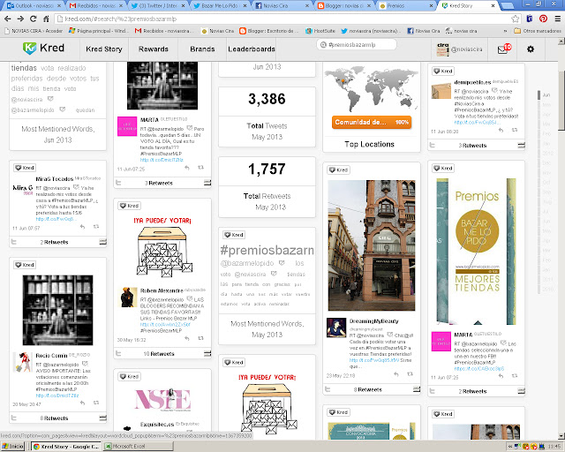Open the Leaderboards menu
565x452 pixels.
coord(252,49)
